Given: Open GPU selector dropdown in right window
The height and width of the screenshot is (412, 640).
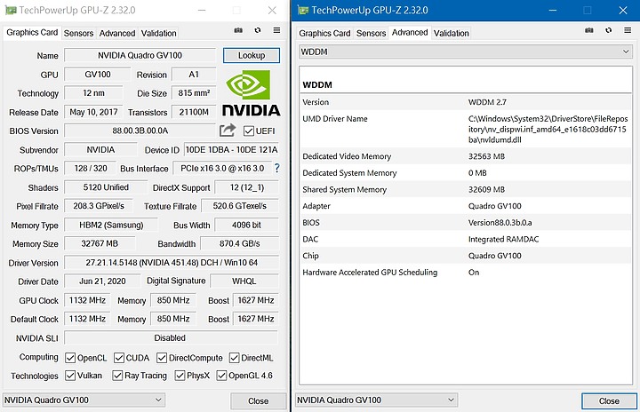Looking at the screenshot, I should pyautogui.click(x=376, y=400).
